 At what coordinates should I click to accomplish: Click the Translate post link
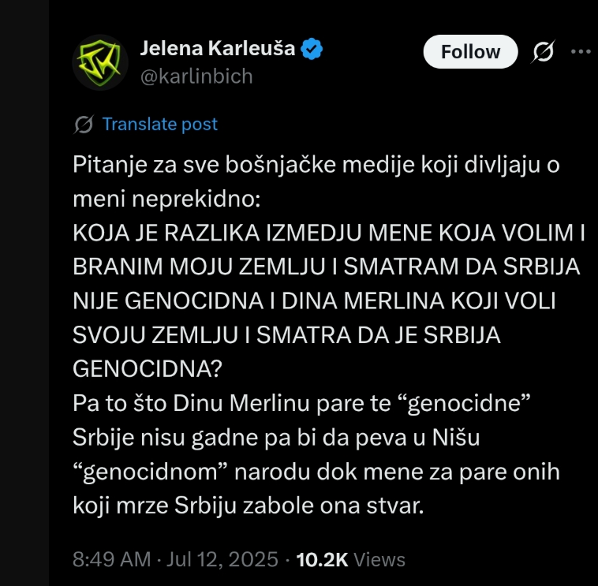[160, 125]
